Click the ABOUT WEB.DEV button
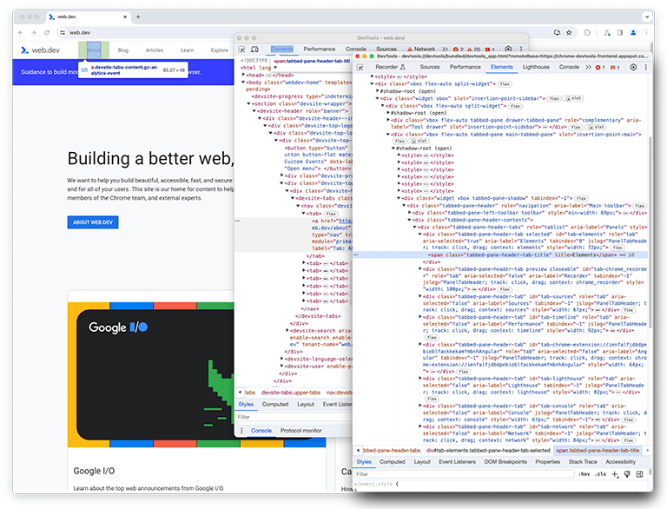 click(93, 222)
